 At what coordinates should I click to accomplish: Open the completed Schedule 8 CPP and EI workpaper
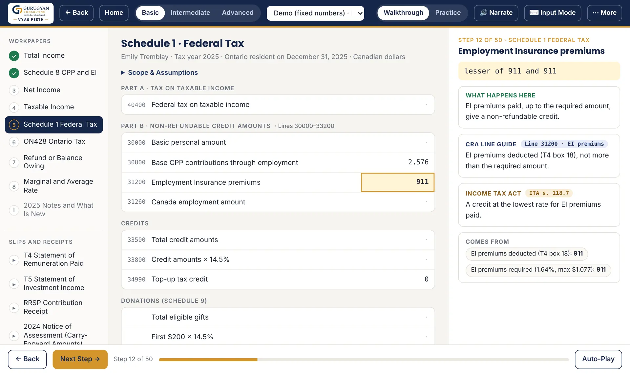(x=54, y=73)
